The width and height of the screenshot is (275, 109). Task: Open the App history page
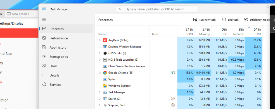click(66, 47)
